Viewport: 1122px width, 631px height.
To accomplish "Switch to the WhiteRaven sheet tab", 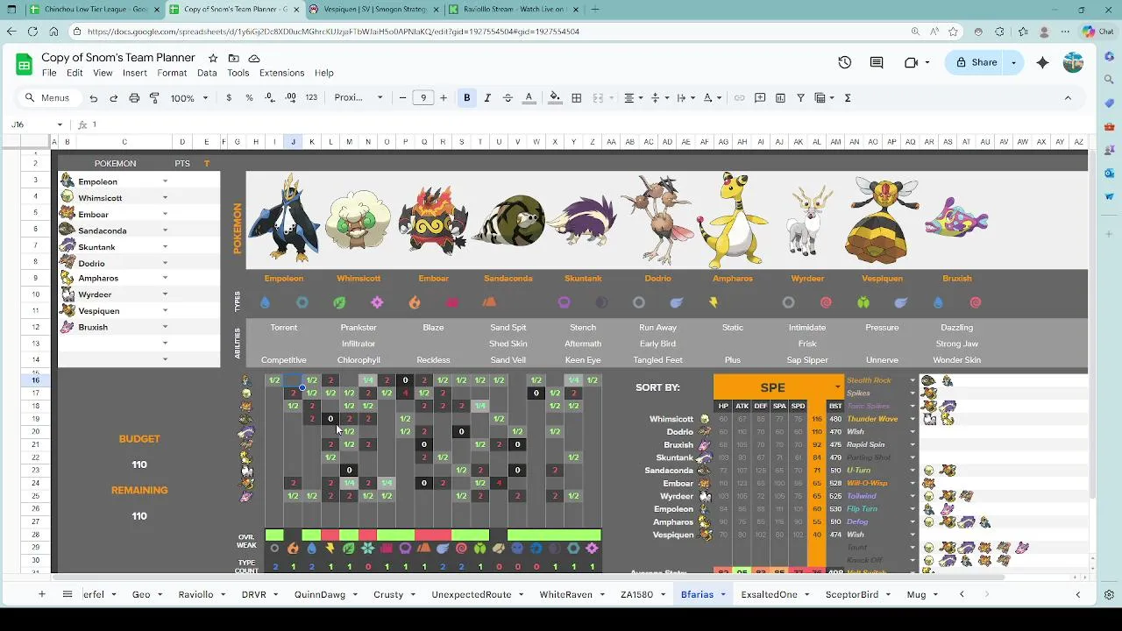I will [572, 594].
